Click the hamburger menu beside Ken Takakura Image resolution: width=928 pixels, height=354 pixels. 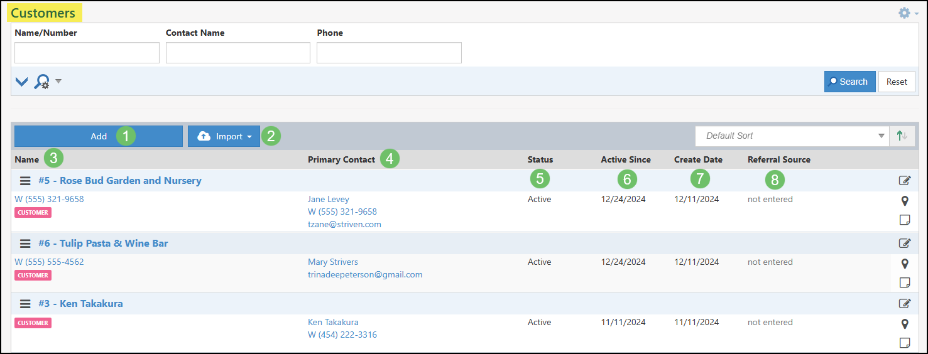click(x=25, y=304)
